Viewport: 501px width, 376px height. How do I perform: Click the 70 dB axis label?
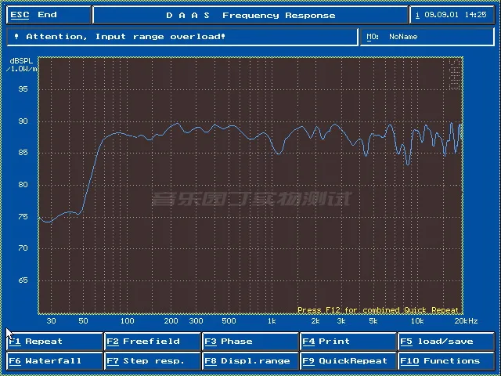(23, 248)
